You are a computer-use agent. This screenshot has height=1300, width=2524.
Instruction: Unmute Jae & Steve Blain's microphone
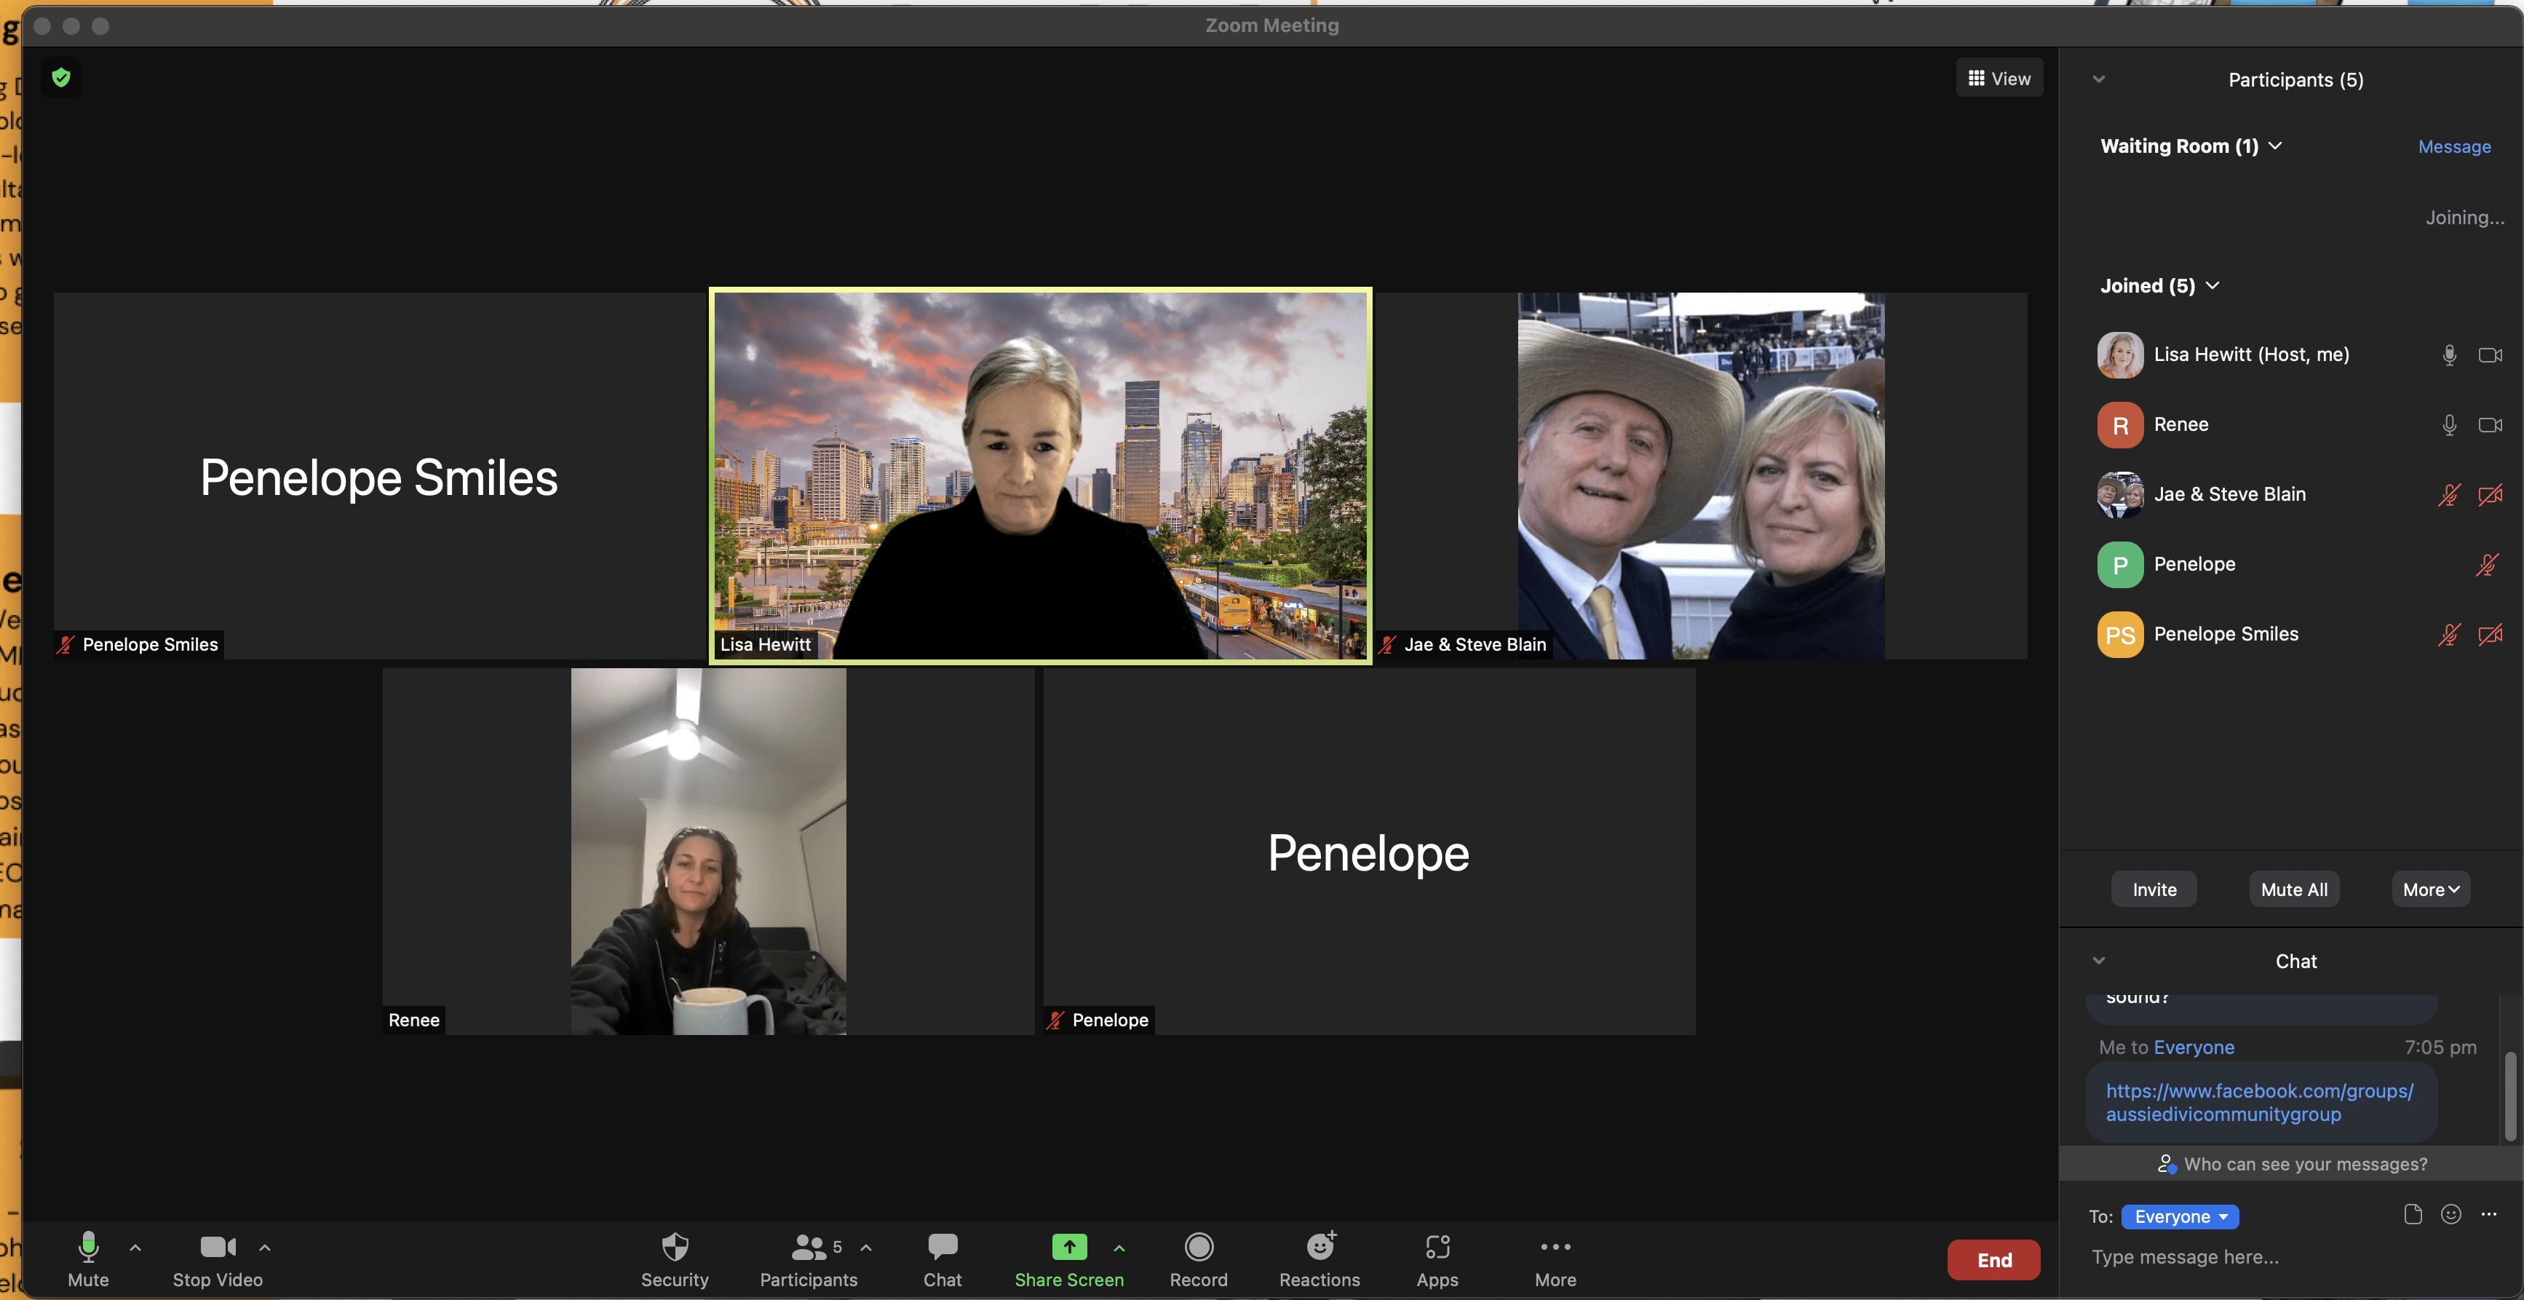click(2448, 495)
